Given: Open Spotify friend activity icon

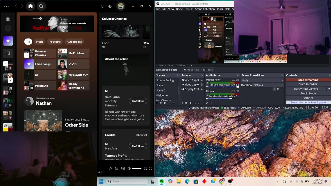Looking at the screenshot, I should [110, 6].
